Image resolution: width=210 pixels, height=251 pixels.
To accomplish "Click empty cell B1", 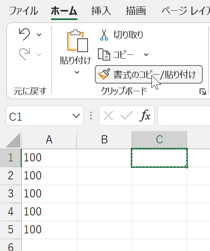I will pyautogui.click(x=104, y=158).
